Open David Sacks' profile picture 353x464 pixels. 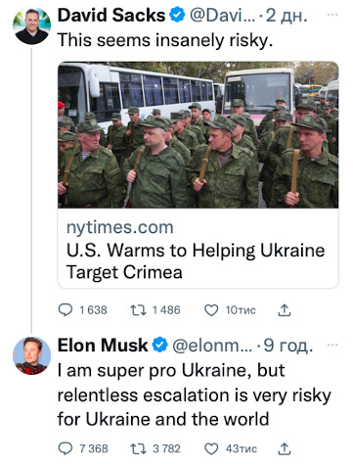point(31,25)
